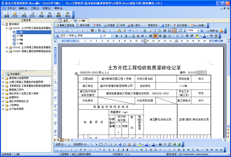The image size is (231, 157).
Task: Select the Oval drawing tool
Action: (x=106, y=144)
